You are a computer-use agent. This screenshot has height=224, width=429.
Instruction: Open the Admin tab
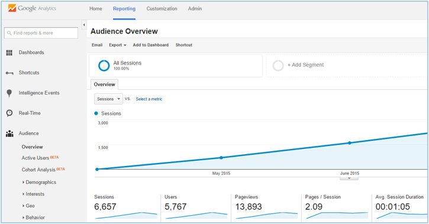click(x=195, y=9)
